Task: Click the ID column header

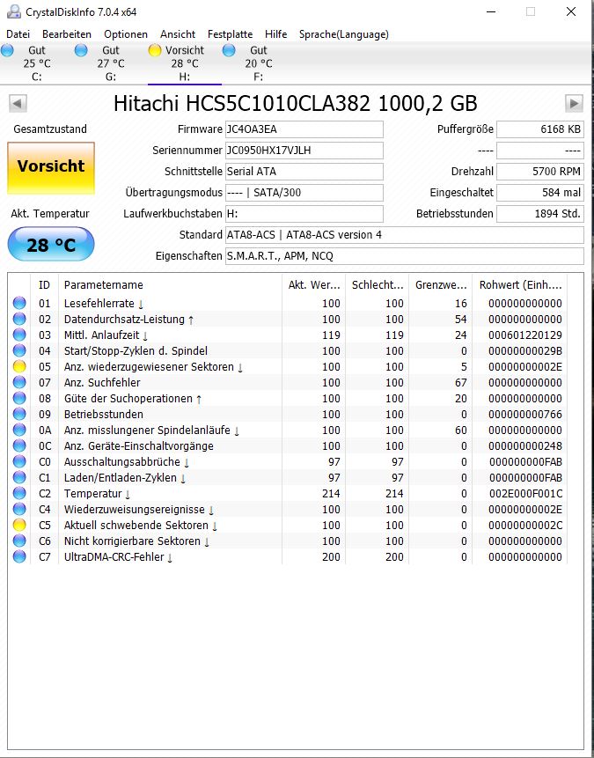Action: 45,284
